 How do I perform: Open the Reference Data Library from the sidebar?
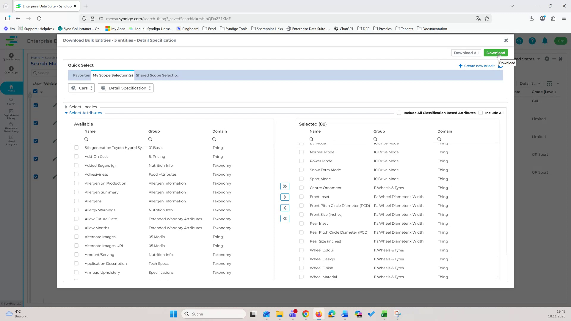[x=11, y=128]
